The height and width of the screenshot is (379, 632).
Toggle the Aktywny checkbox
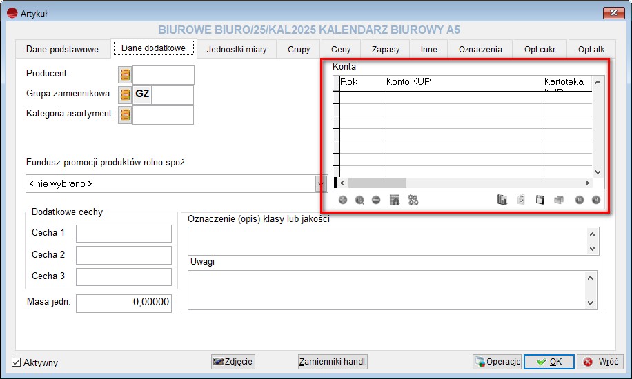[17, 362]
